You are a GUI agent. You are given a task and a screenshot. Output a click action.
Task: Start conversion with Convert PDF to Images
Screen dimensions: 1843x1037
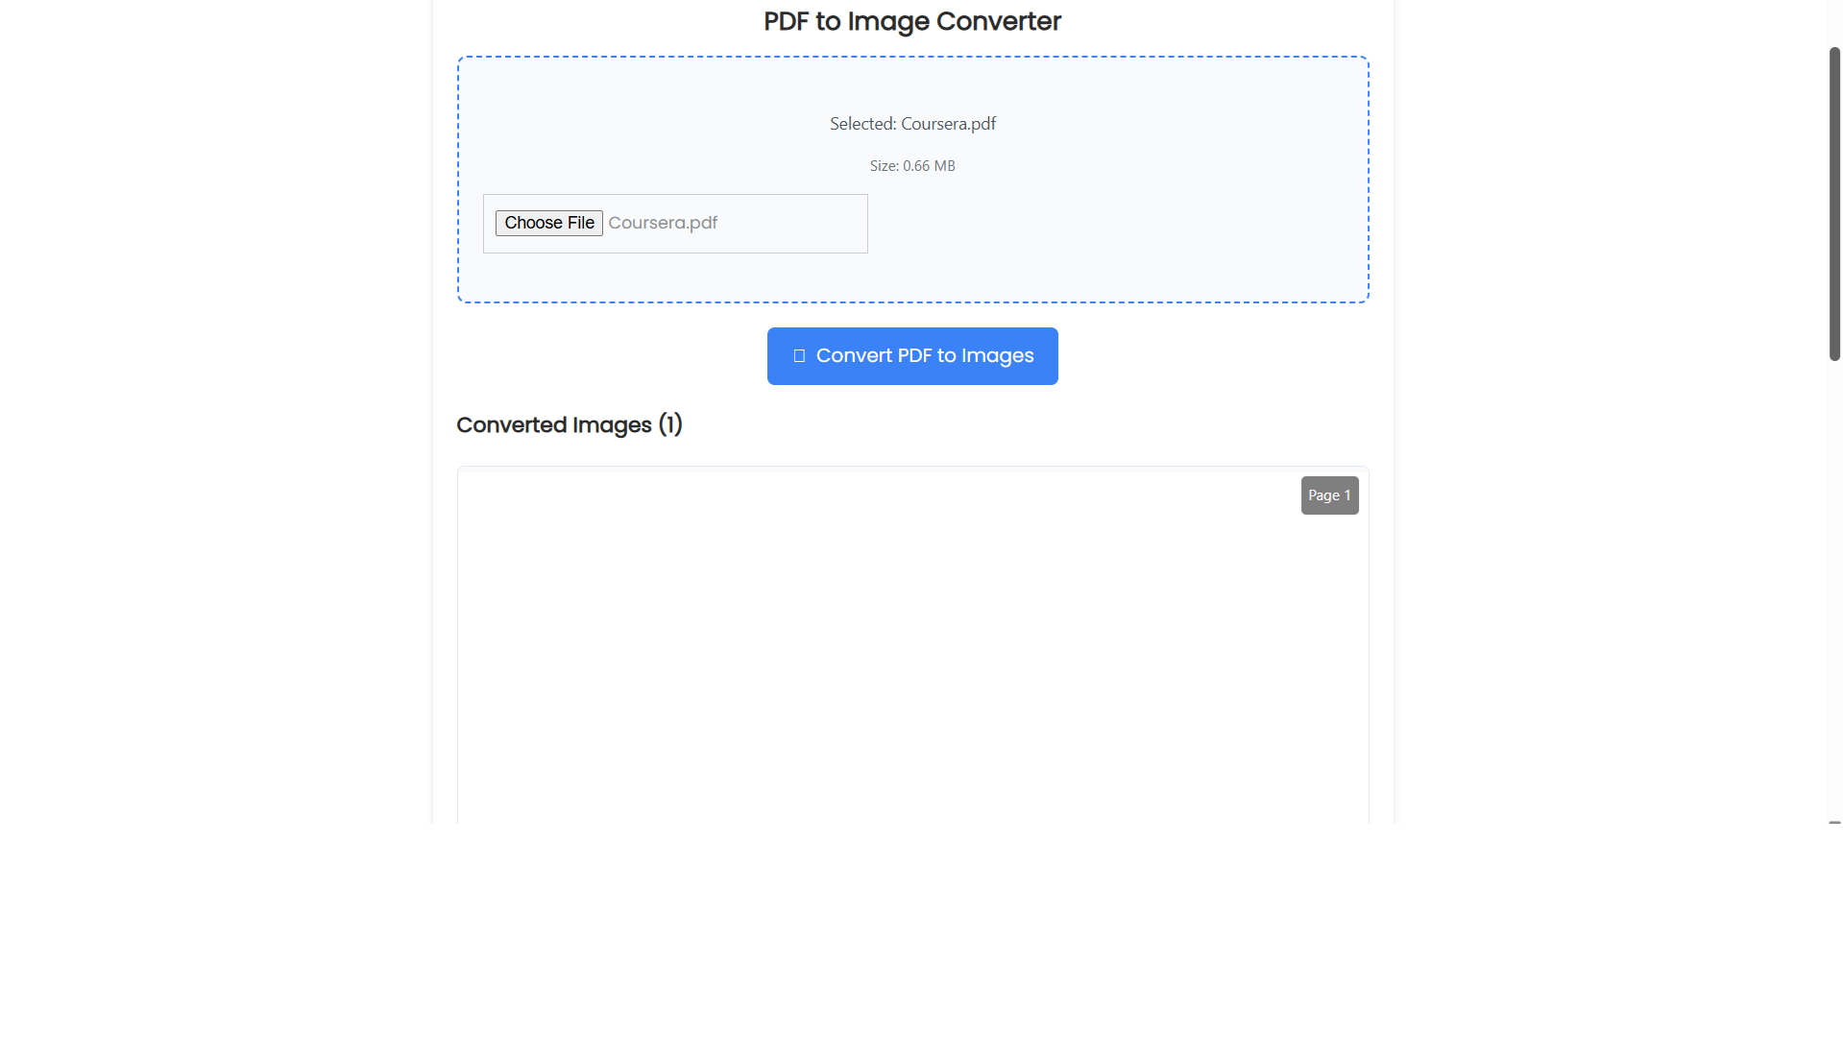coord(912,356)
